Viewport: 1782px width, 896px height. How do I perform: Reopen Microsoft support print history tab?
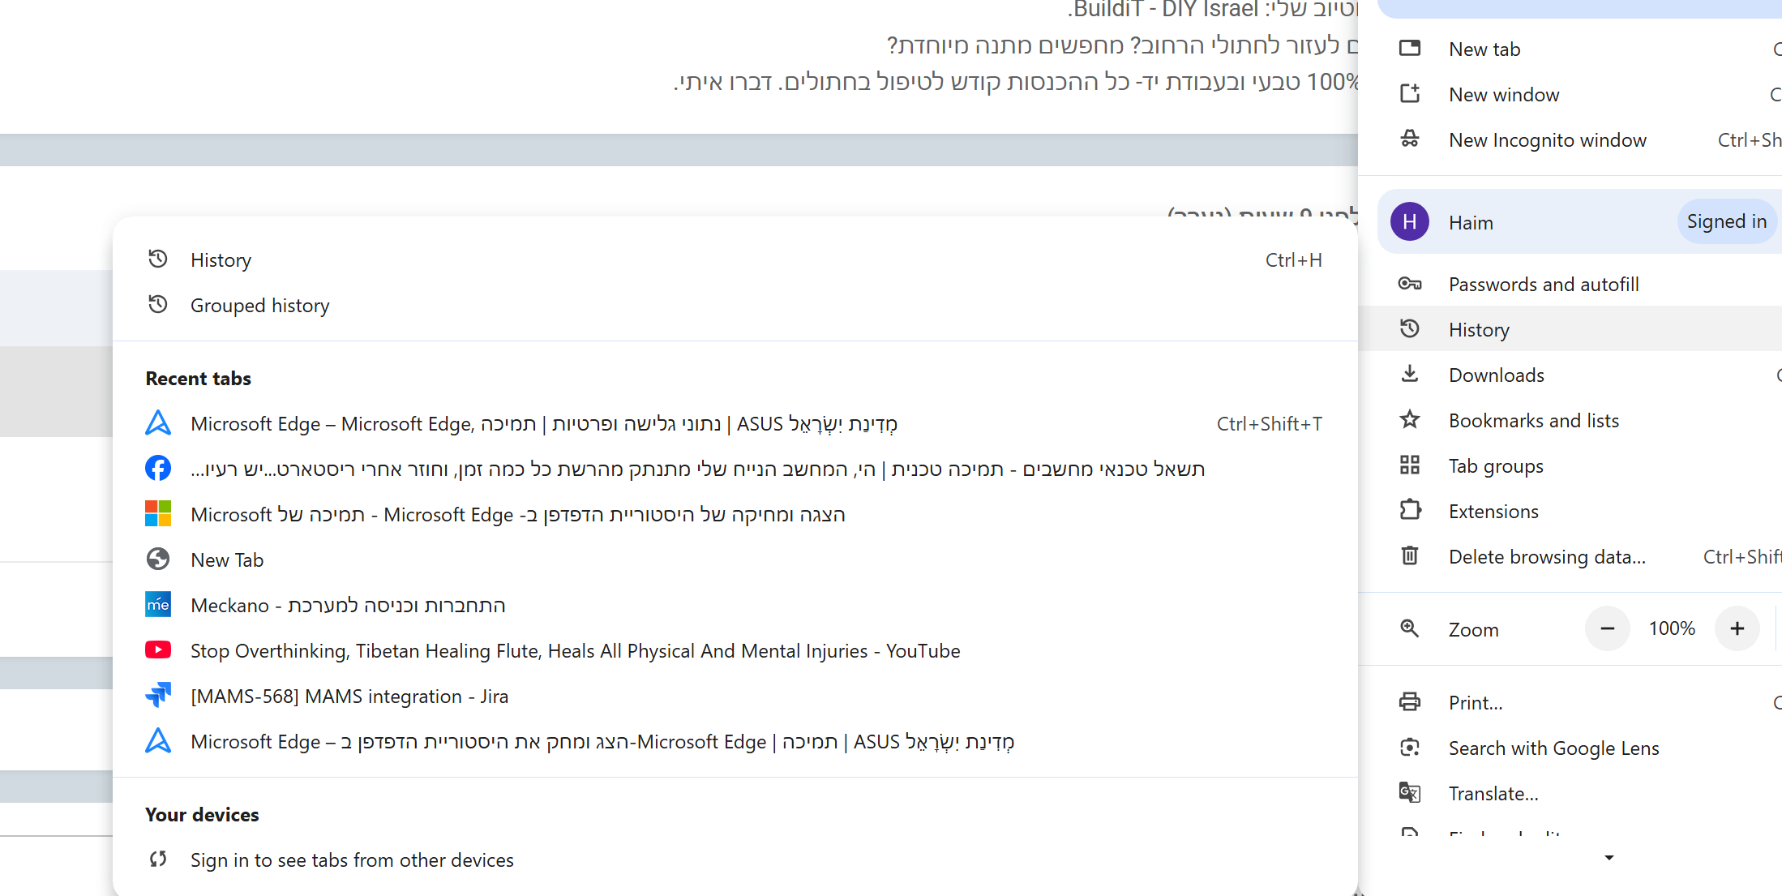click(735, 515)
